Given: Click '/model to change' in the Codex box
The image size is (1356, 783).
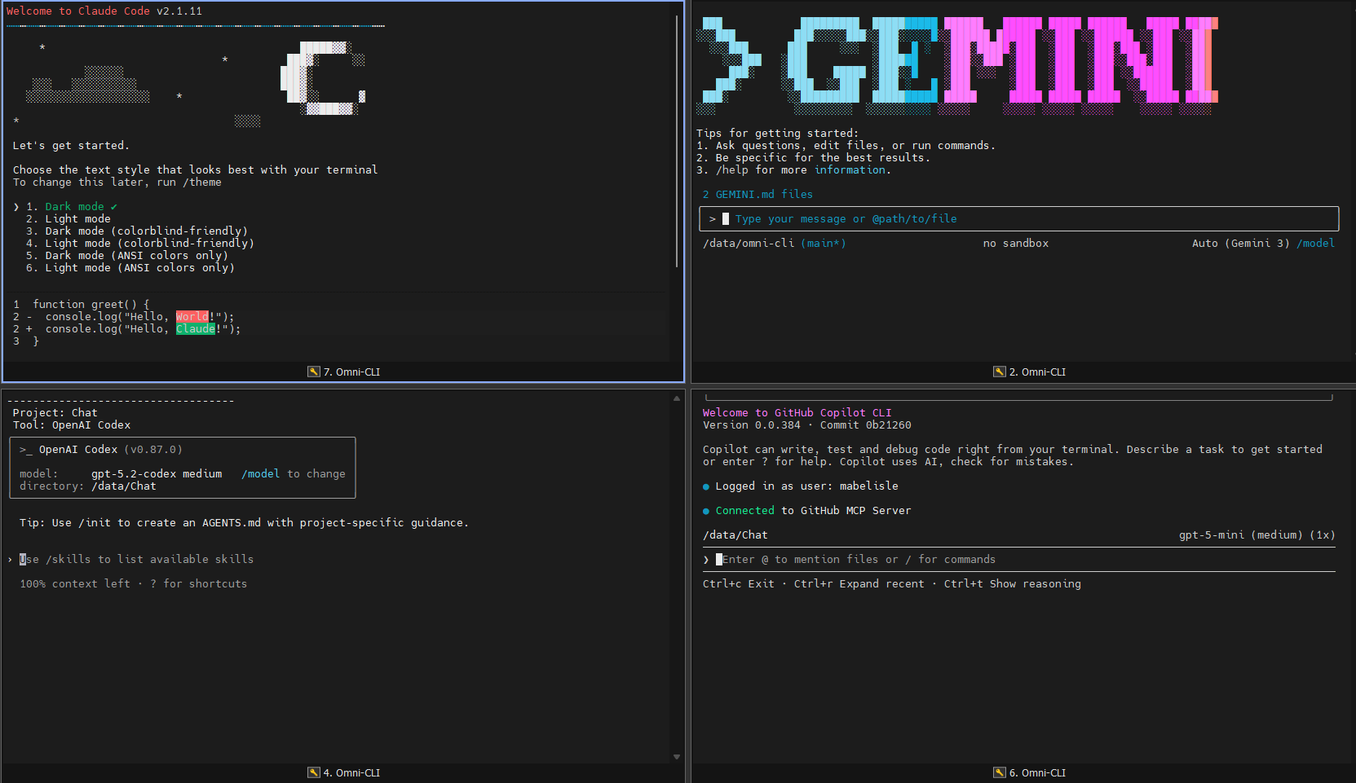Looking at the screenshot, I should (294, 474).
